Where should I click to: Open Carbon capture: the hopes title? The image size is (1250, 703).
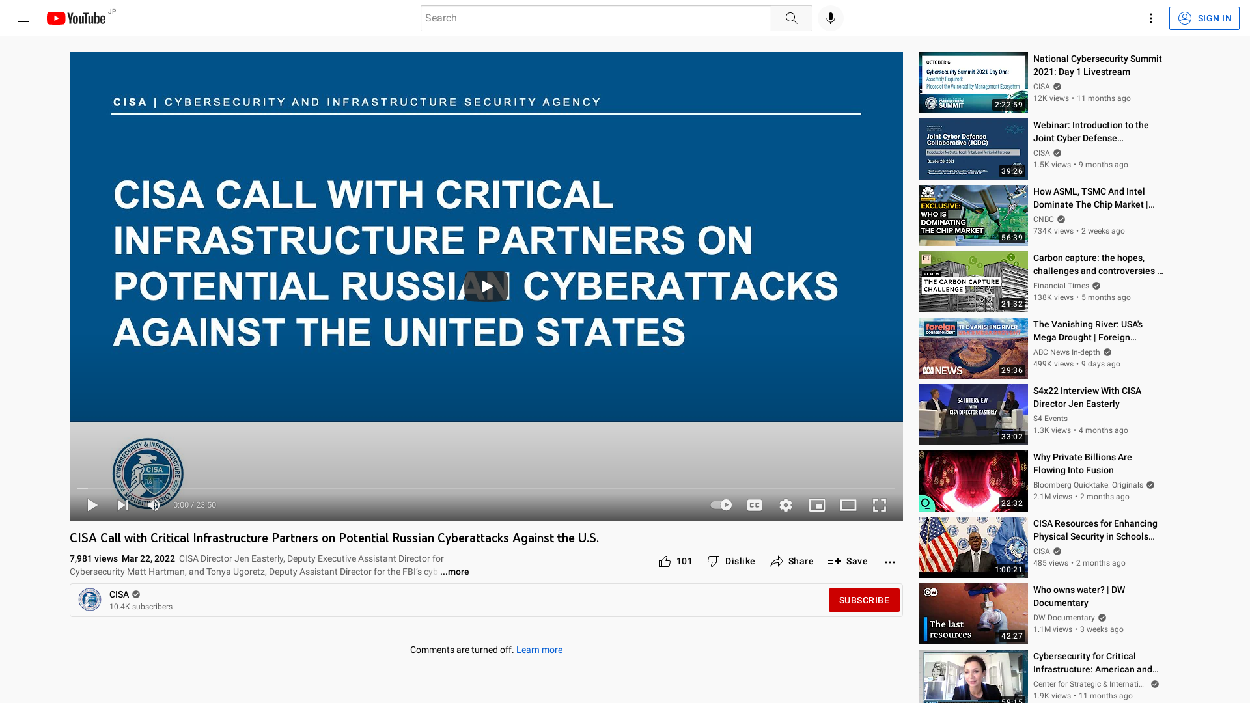pos(1098,265)
